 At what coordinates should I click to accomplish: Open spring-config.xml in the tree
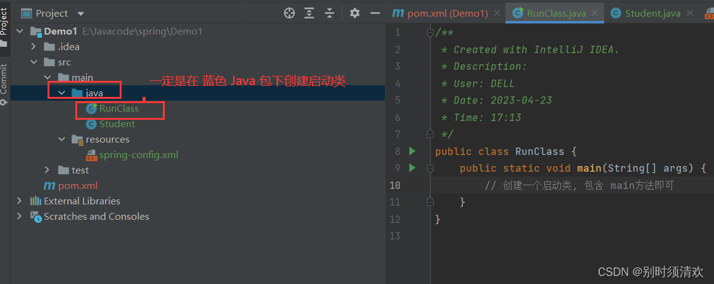pyautogui.click(x=139, y=154)
